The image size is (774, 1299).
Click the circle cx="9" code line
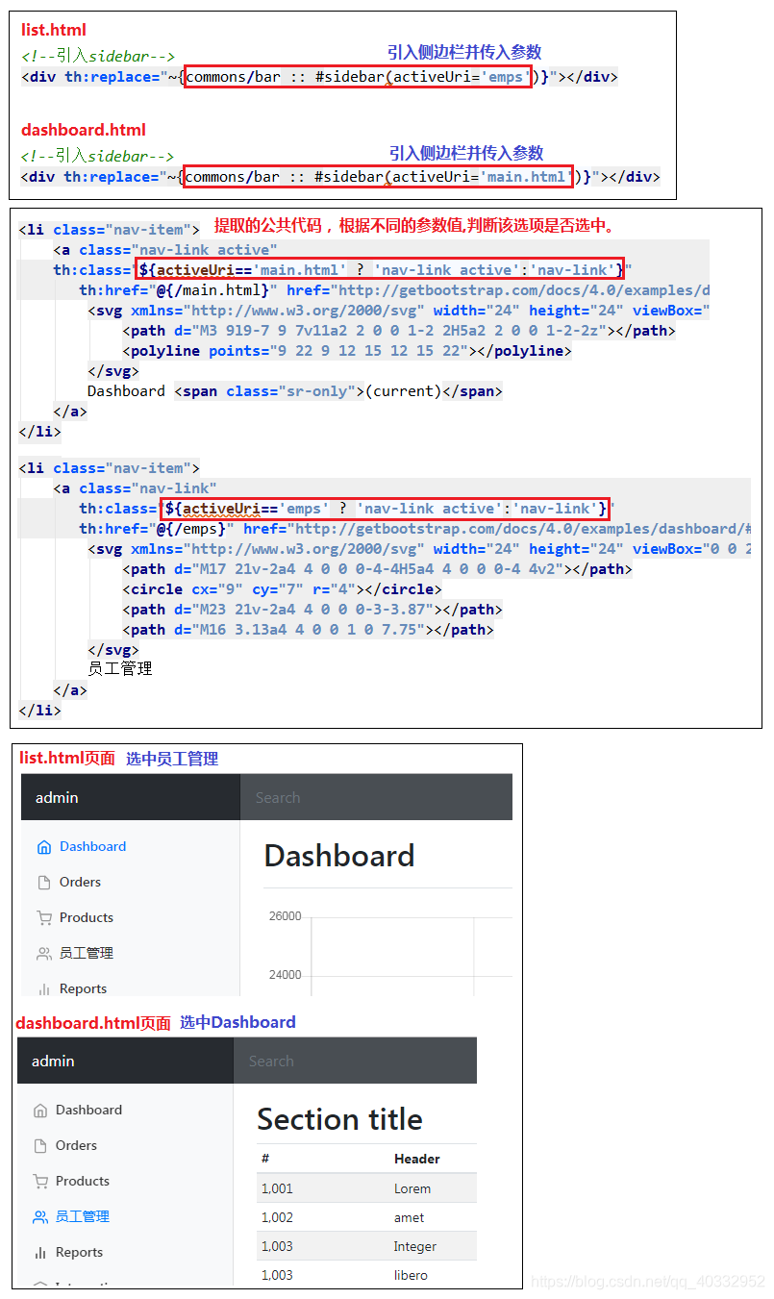pyautogui.click(x=282, y=589)
